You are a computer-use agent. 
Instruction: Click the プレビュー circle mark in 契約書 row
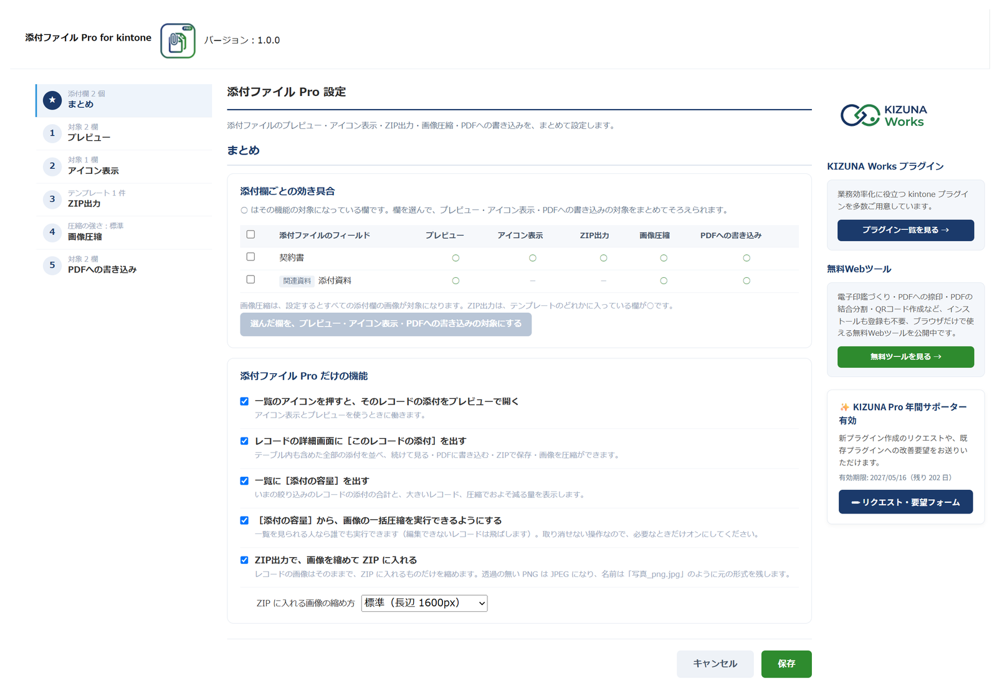[456, 258]
